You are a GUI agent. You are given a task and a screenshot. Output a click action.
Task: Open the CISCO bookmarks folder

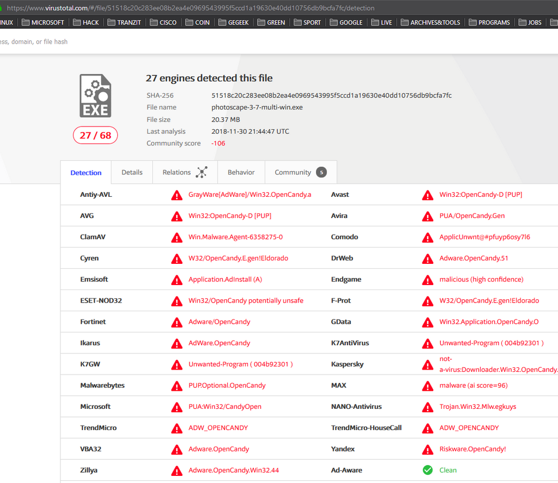(x=163, y=22)
